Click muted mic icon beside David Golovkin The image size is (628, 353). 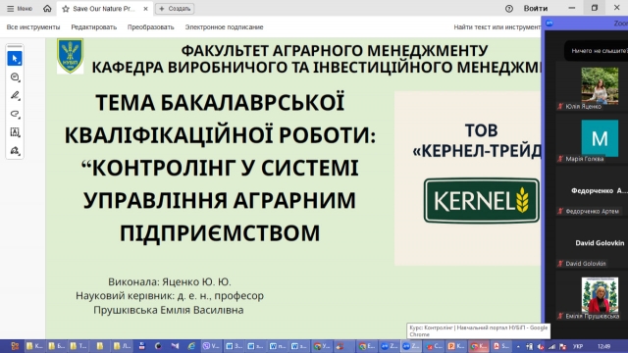pyautogui.click(x=560, y=264)
